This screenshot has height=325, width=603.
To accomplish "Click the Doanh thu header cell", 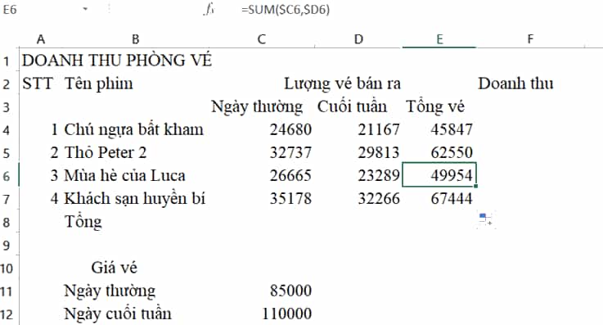I will tap(515, 84).
